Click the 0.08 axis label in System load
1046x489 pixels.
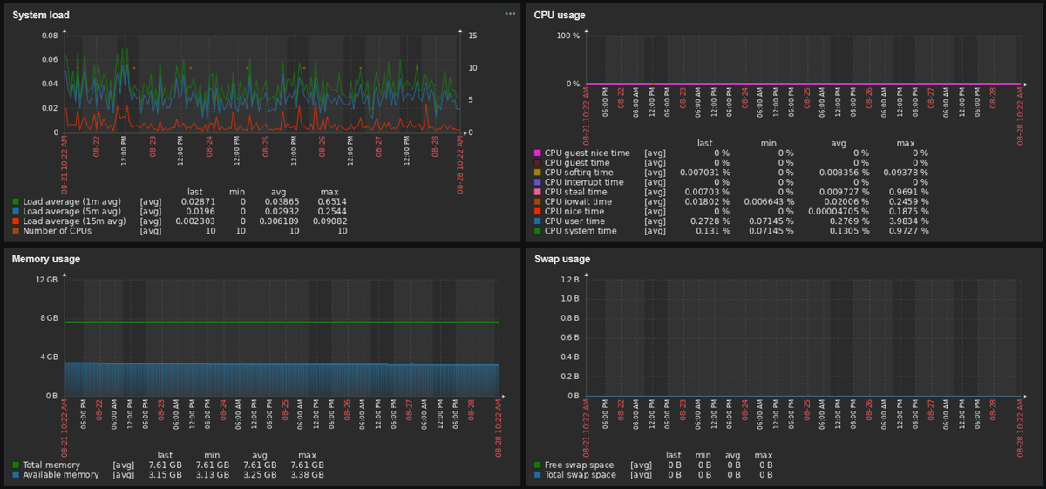[50, 36]
